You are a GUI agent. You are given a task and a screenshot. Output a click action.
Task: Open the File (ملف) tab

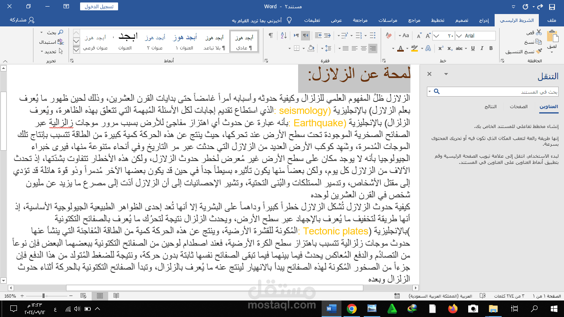click(551, 20)
